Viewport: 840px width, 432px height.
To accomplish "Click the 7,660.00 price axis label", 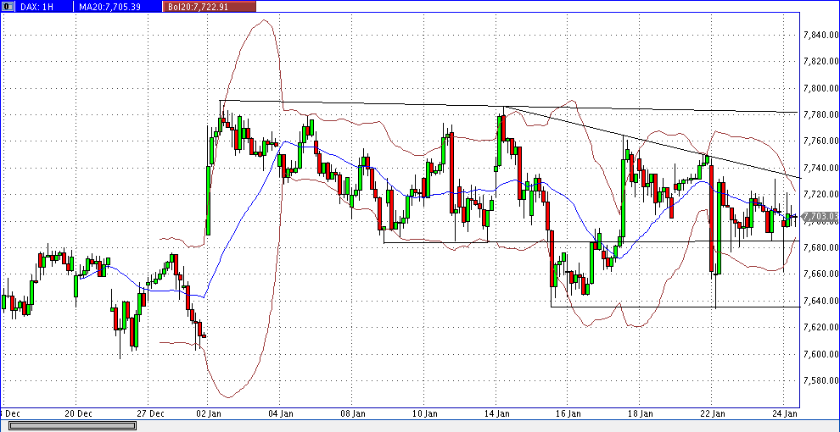I will (x=820, y=274).
